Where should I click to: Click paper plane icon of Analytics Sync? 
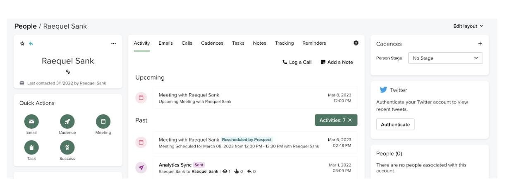point(141,168)
